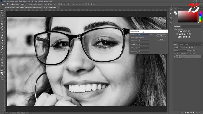Add a Black & White adjustment
Viewport: 203px width, 114px height.
(x=182, y=34)
